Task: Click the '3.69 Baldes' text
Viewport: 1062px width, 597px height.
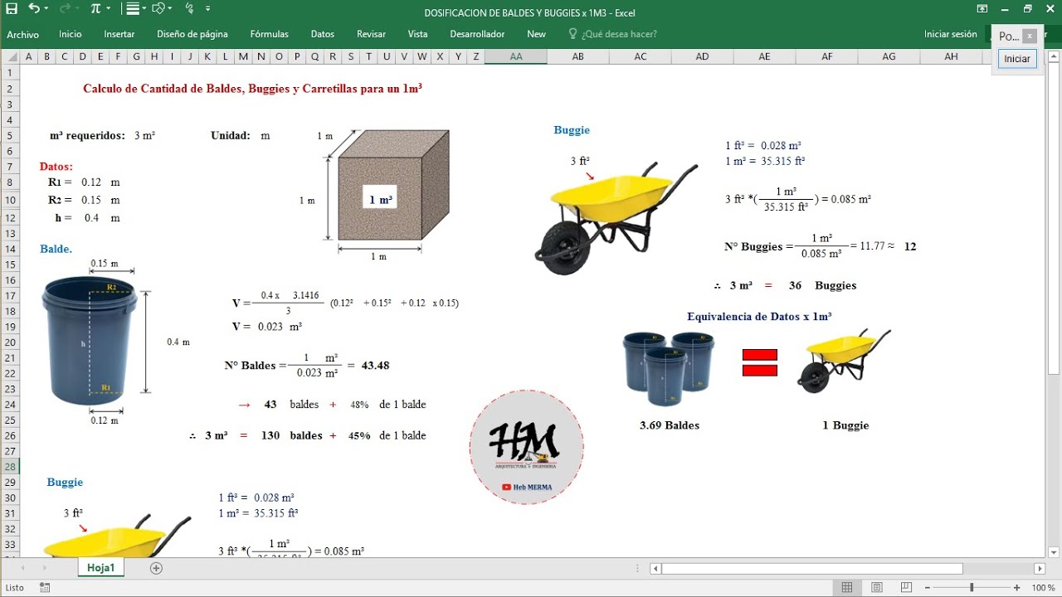Action: pos(670,425)
